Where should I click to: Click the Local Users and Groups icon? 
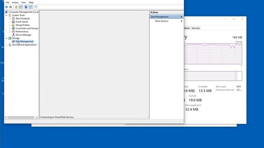pyautogui.click(x=13, y=28)
